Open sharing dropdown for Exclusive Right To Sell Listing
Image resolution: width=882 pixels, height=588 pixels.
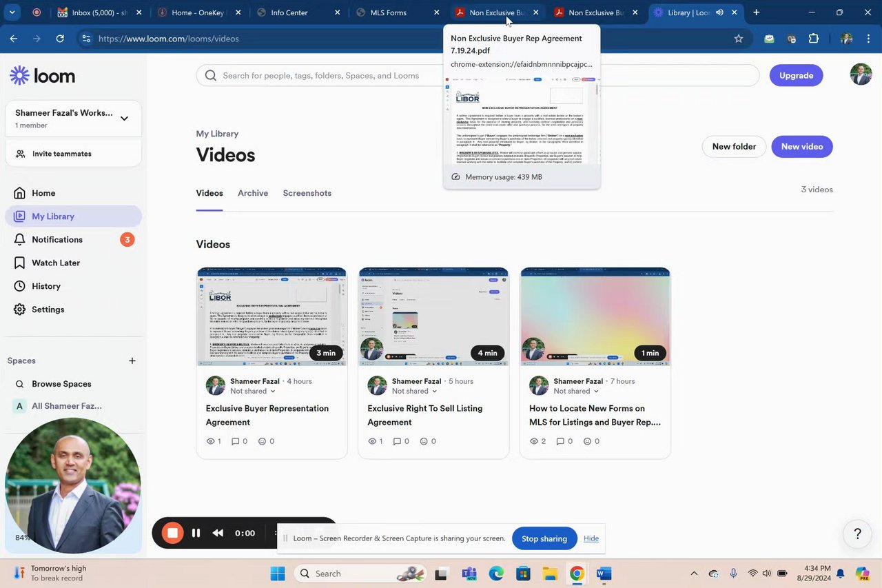[415, 392]
